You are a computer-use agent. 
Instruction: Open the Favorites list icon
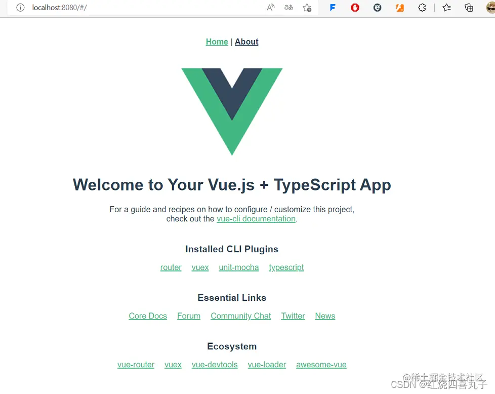446,7
